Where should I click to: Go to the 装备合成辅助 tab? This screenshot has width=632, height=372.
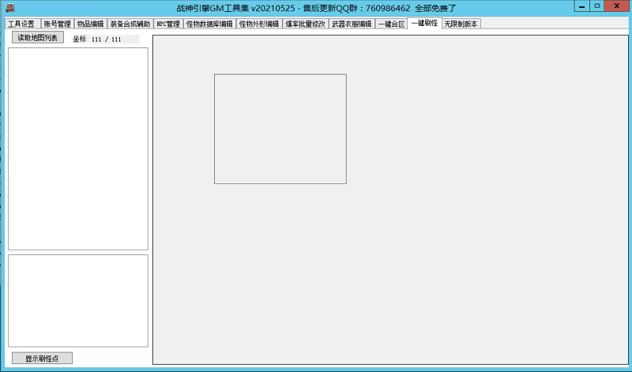click(130, 24)
